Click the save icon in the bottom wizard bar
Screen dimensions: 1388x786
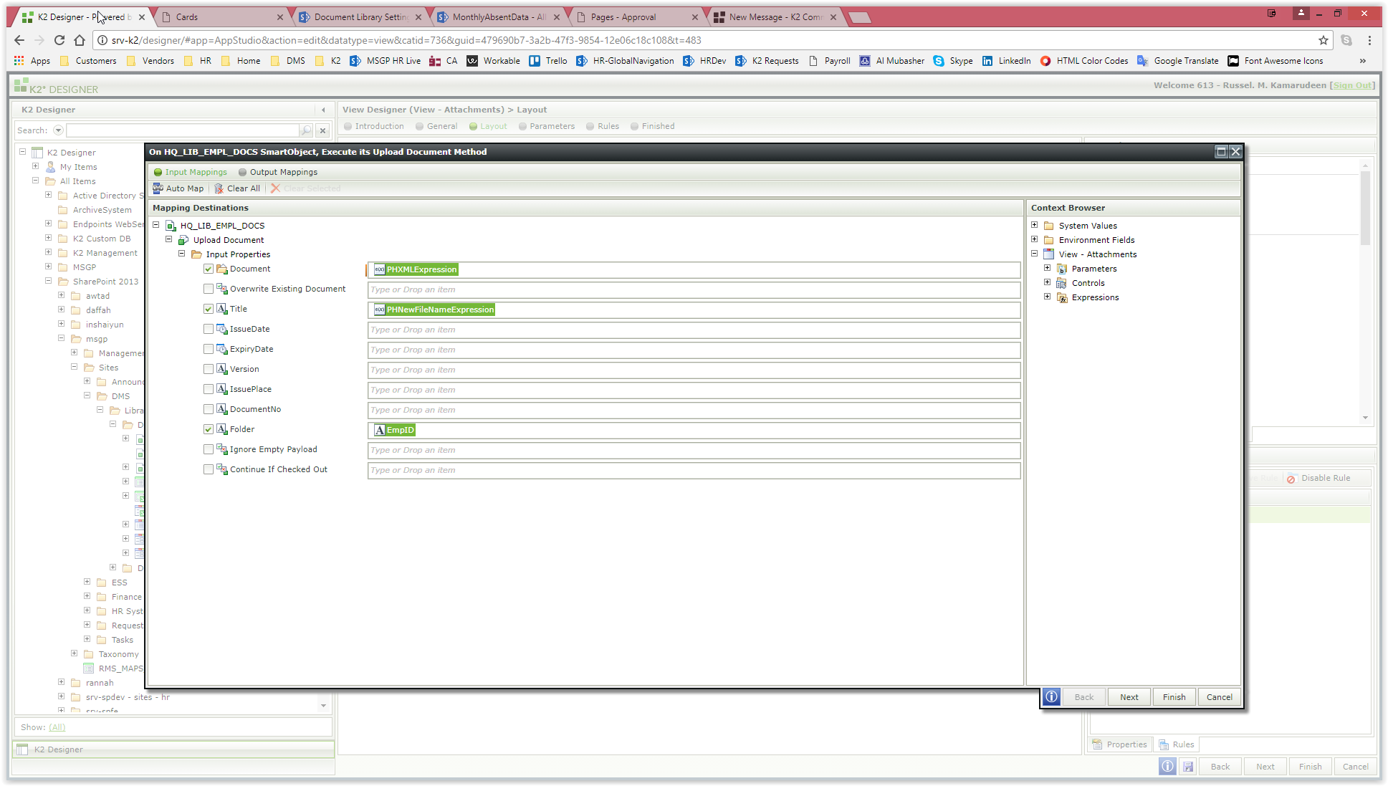[1188, 767]
